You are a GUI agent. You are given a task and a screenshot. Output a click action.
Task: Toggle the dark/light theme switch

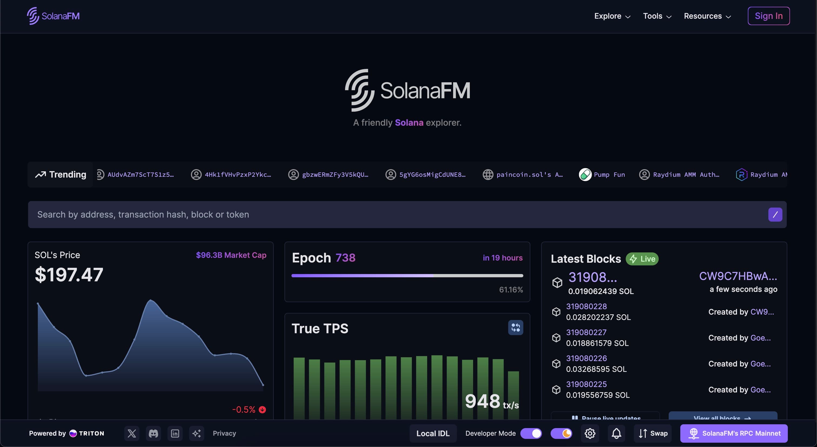coord(561,433)
